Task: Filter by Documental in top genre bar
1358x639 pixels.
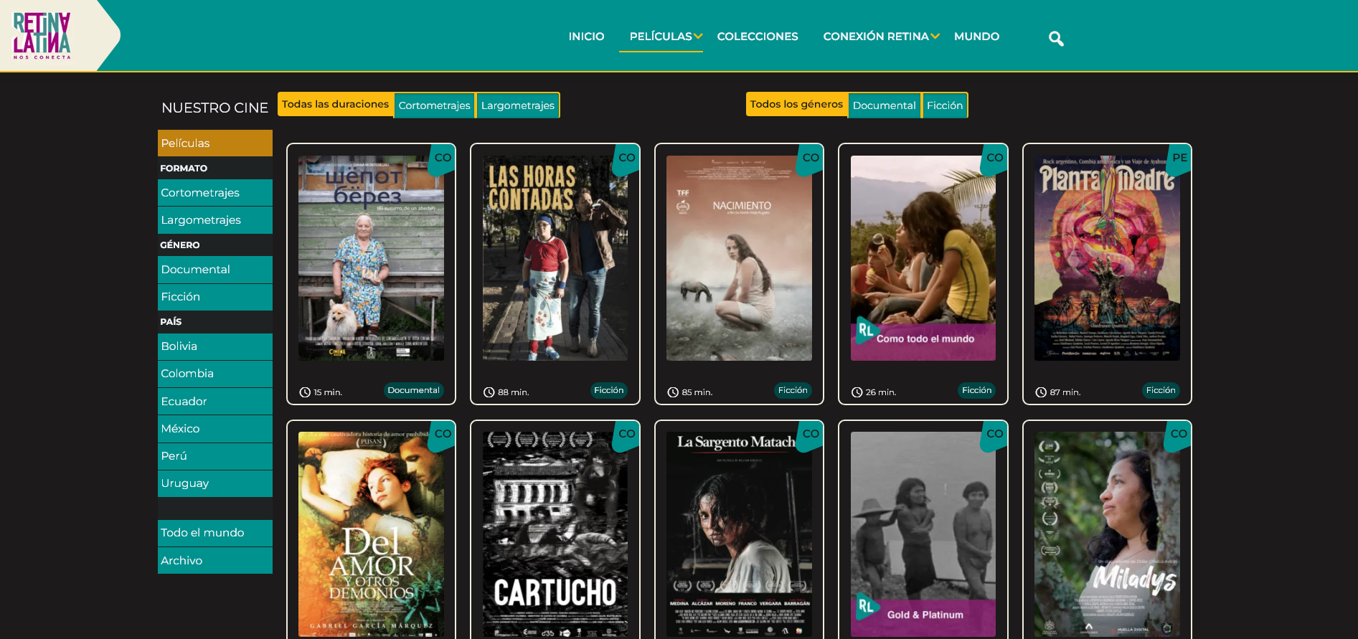Action: pos(884,105)
